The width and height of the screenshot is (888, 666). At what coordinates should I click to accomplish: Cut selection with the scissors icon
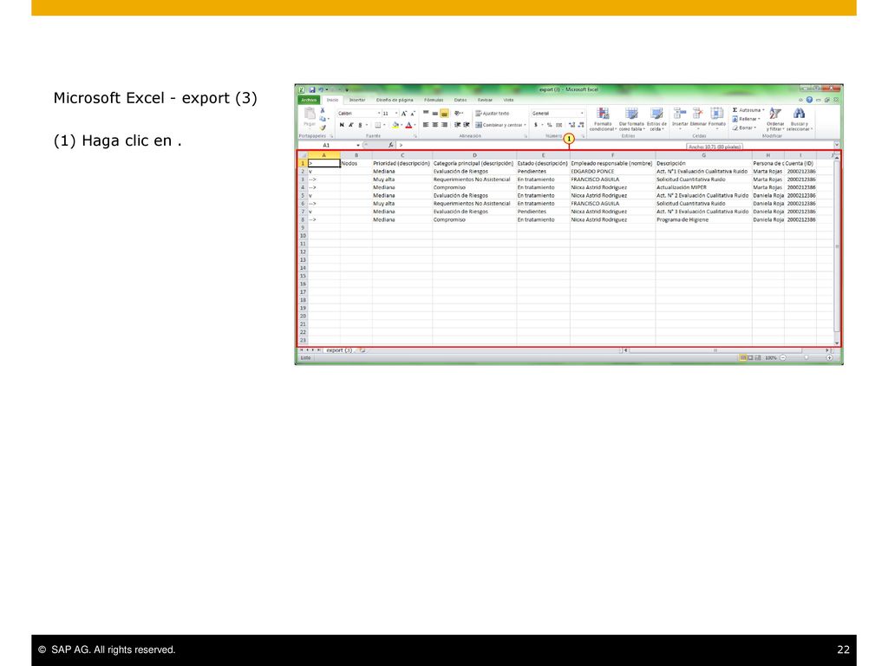(323, 110)
